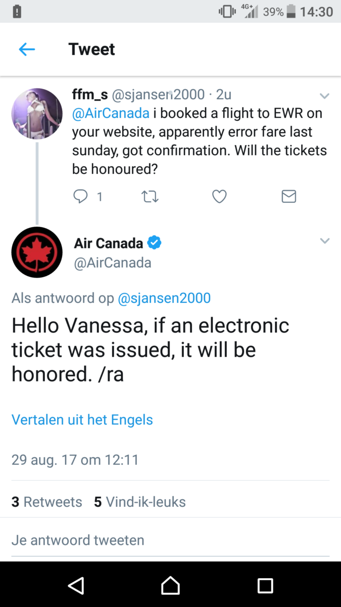View the 3 Retweets list
Viewport: 341px width, 607px height.
(x=46, y=502)
